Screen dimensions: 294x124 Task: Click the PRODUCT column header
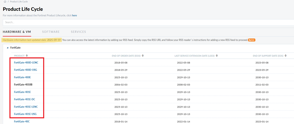click(x=19, y=56)
